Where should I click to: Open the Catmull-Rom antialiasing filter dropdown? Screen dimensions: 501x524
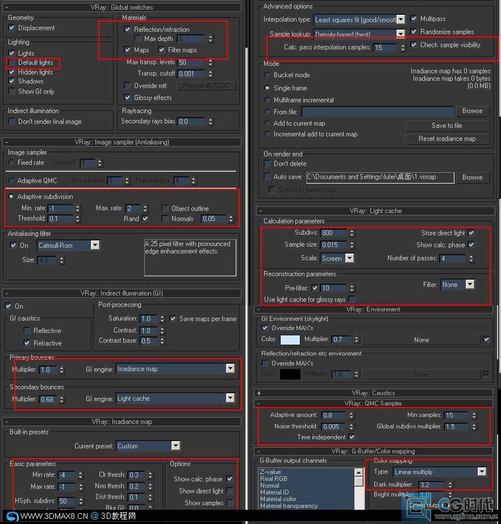pos(95,246)
